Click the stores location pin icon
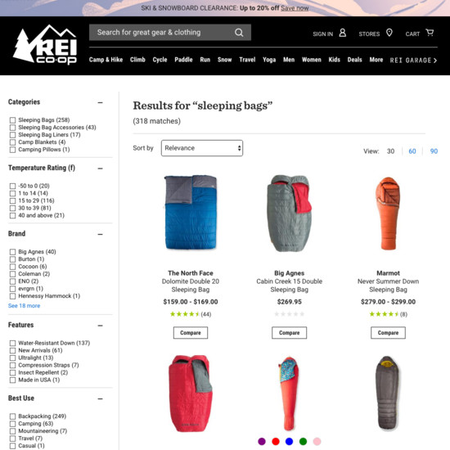 point(389,33)
